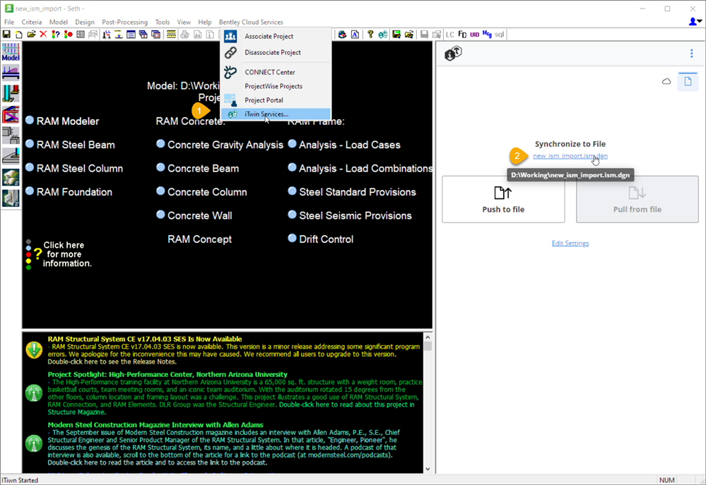Open the RAM Foundation sidebar icon
The height and width of the screenshot is (485, 706).
click(x=11, y=156)
